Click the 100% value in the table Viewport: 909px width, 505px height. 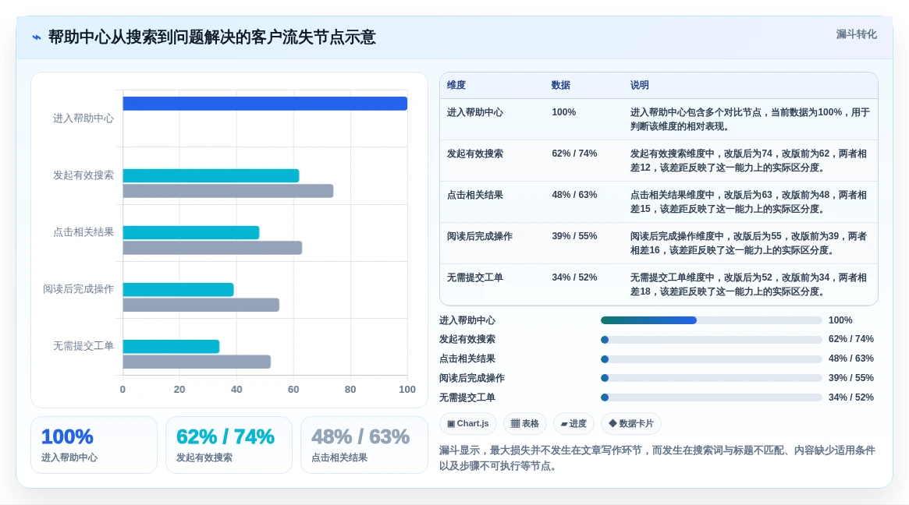tap(563, 112)
